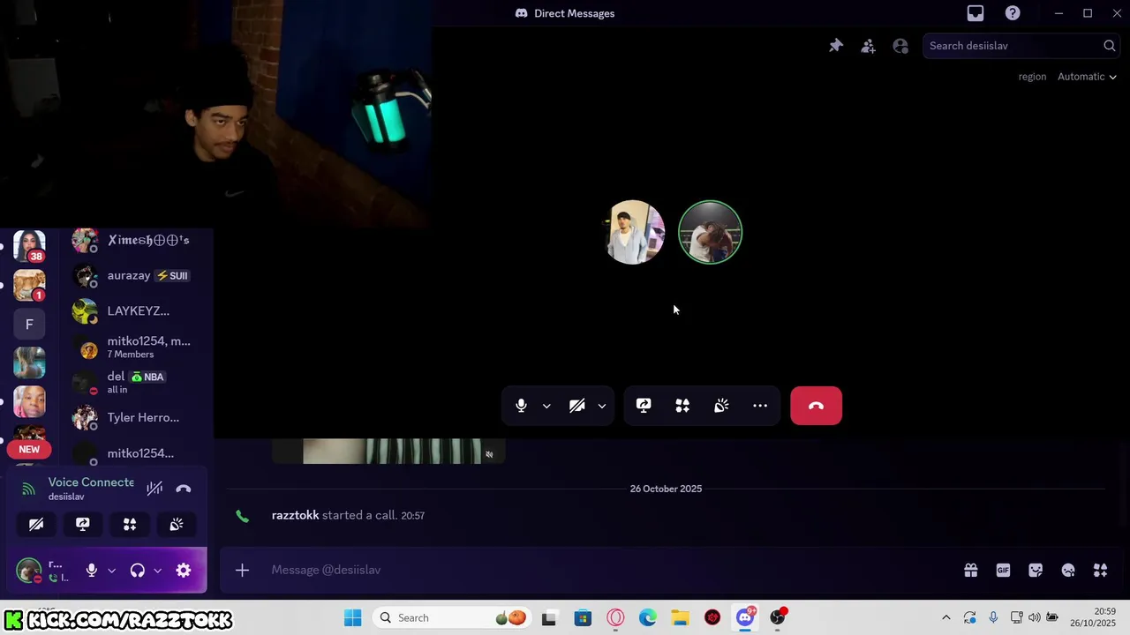Screen dimensions: 1130x635
Task: Mute microphone in the call controls
Action: click(521, 406)
